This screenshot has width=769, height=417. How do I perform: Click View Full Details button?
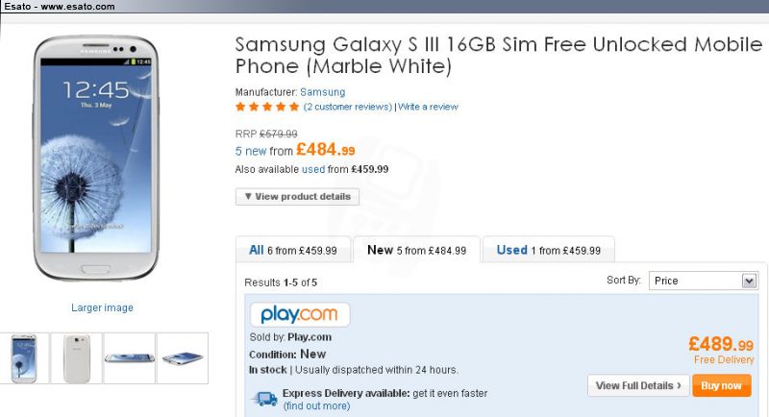pos(638,385)
